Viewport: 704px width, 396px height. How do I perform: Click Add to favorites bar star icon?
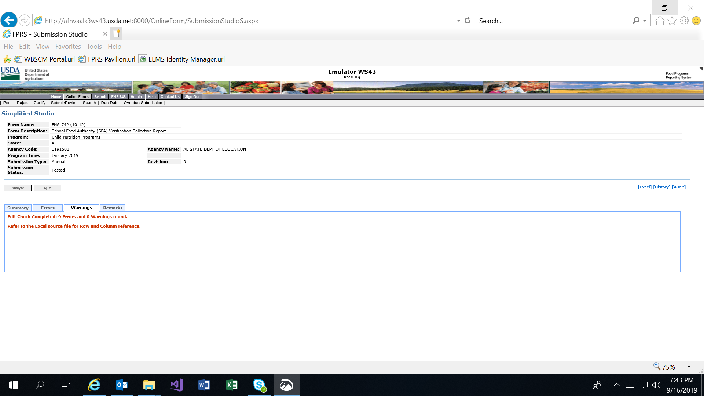point(7,59)
